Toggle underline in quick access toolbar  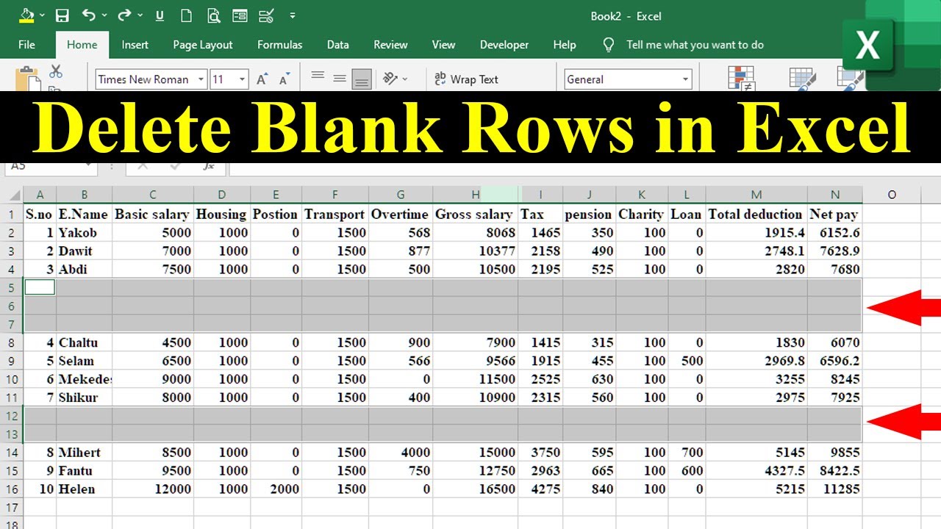(x=160, y=15)
